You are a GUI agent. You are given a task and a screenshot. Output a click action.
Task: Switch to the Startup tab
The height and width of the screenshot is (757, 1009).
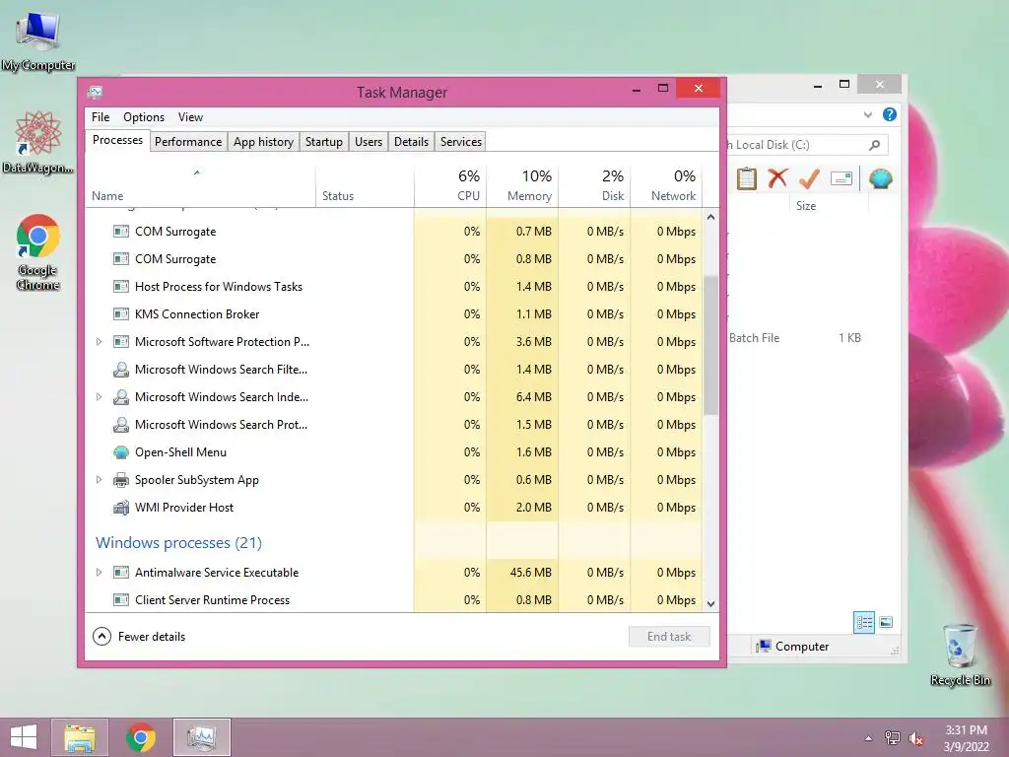[x=323, y=142]
